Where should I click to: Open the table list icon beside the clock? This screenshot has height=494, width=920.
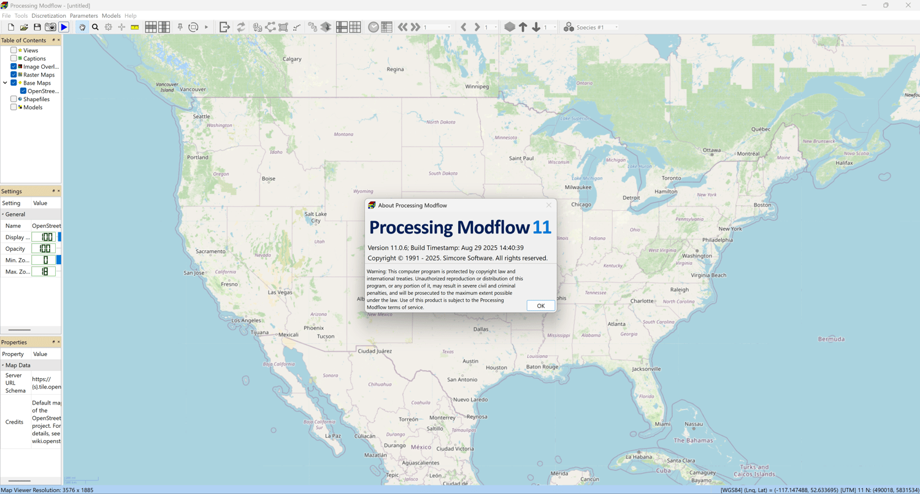pos(386,27)
